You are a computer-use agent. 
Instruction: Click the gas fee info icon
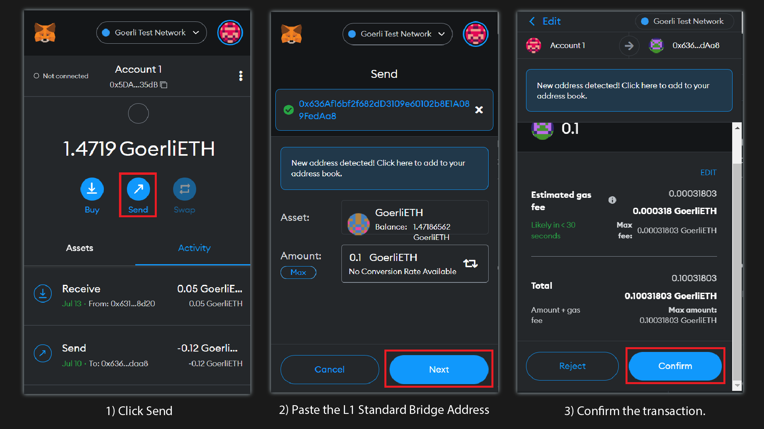(612, 200)
